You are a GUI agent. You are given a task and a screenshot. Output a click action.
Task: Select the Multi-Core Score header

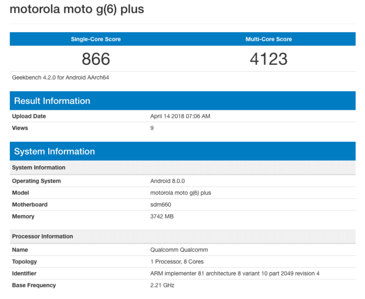[x=268, y=39]
